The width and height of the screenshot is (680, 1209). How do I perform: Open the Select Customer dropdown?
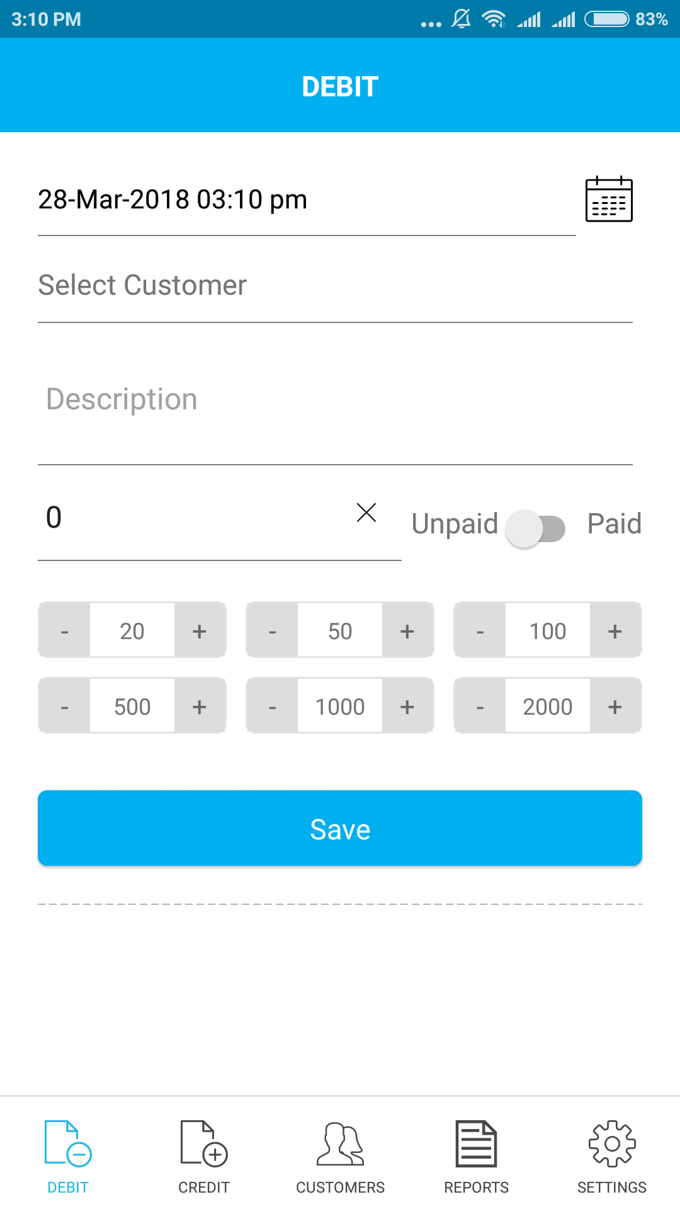[x=335, y=285]
